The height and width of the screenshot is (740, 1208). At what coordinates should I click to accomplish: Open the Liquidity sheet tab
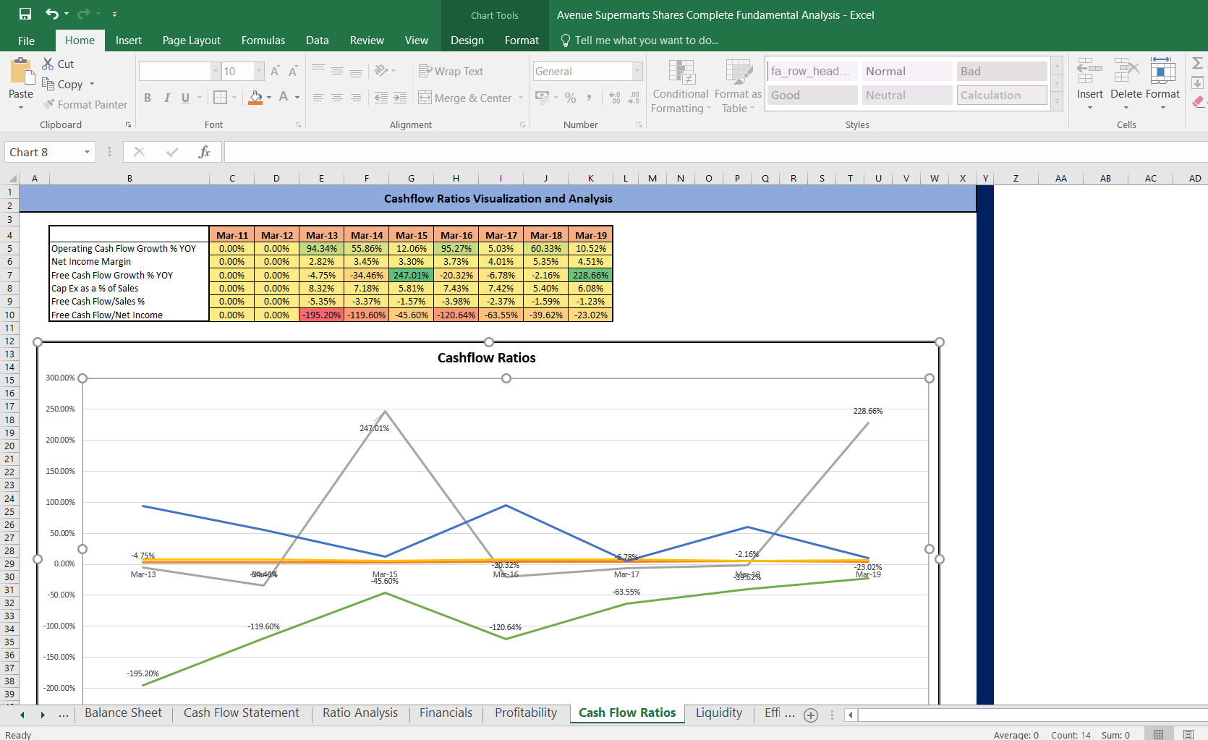pos(719,713)
